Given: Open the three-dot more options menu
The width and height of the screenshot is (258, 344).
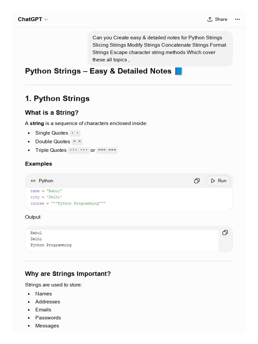Looking at the screenshot, I should click(238, 19).
